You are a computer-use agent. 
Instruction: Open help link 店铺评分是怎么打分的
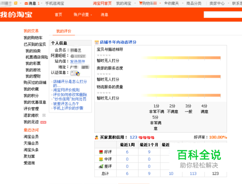(x=70, y=84)
